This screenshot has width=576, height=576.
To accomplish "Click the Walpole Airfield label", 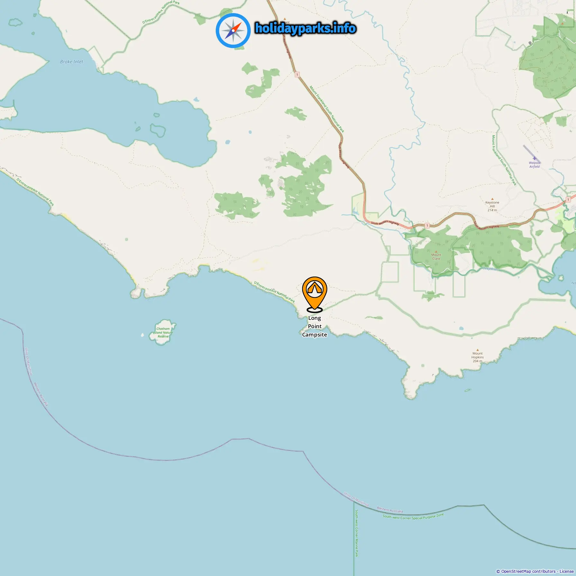I will [535, 165].
